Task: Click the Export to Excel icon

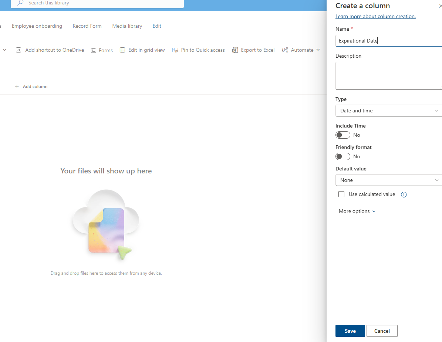Action: pos(235,50)
